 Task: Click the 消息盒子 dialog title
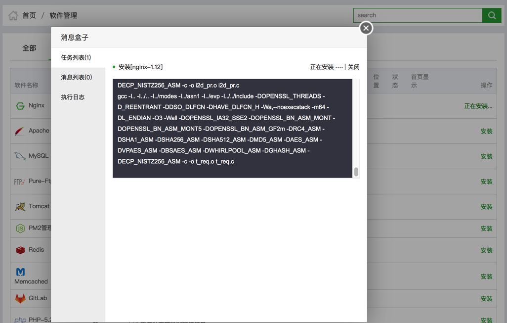75,38
